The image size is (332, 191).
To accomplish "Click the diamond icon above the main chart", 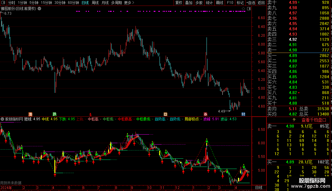I will click(244, 9).
